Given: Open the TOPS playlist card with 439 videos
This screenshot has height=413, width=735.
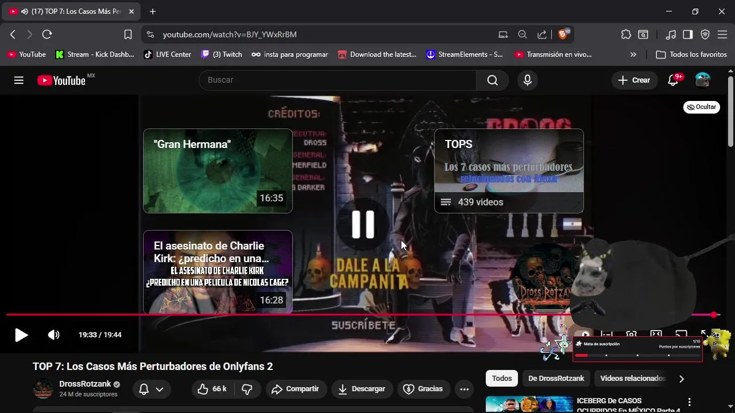Looking at the screenshot, I should point(509,171).
